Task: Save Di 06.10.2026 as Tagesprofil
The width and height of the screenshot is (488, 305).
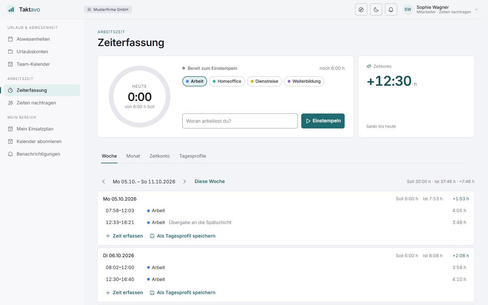Action: 183,292
